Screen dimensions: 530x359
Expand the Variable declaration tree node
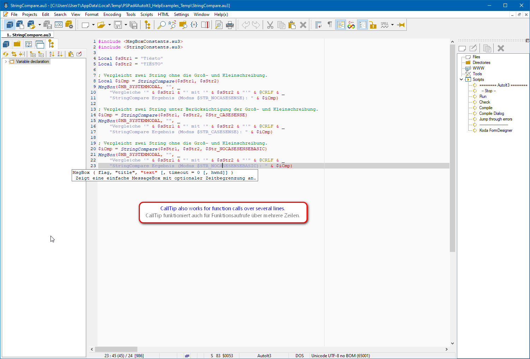click(x=6, y=61)
